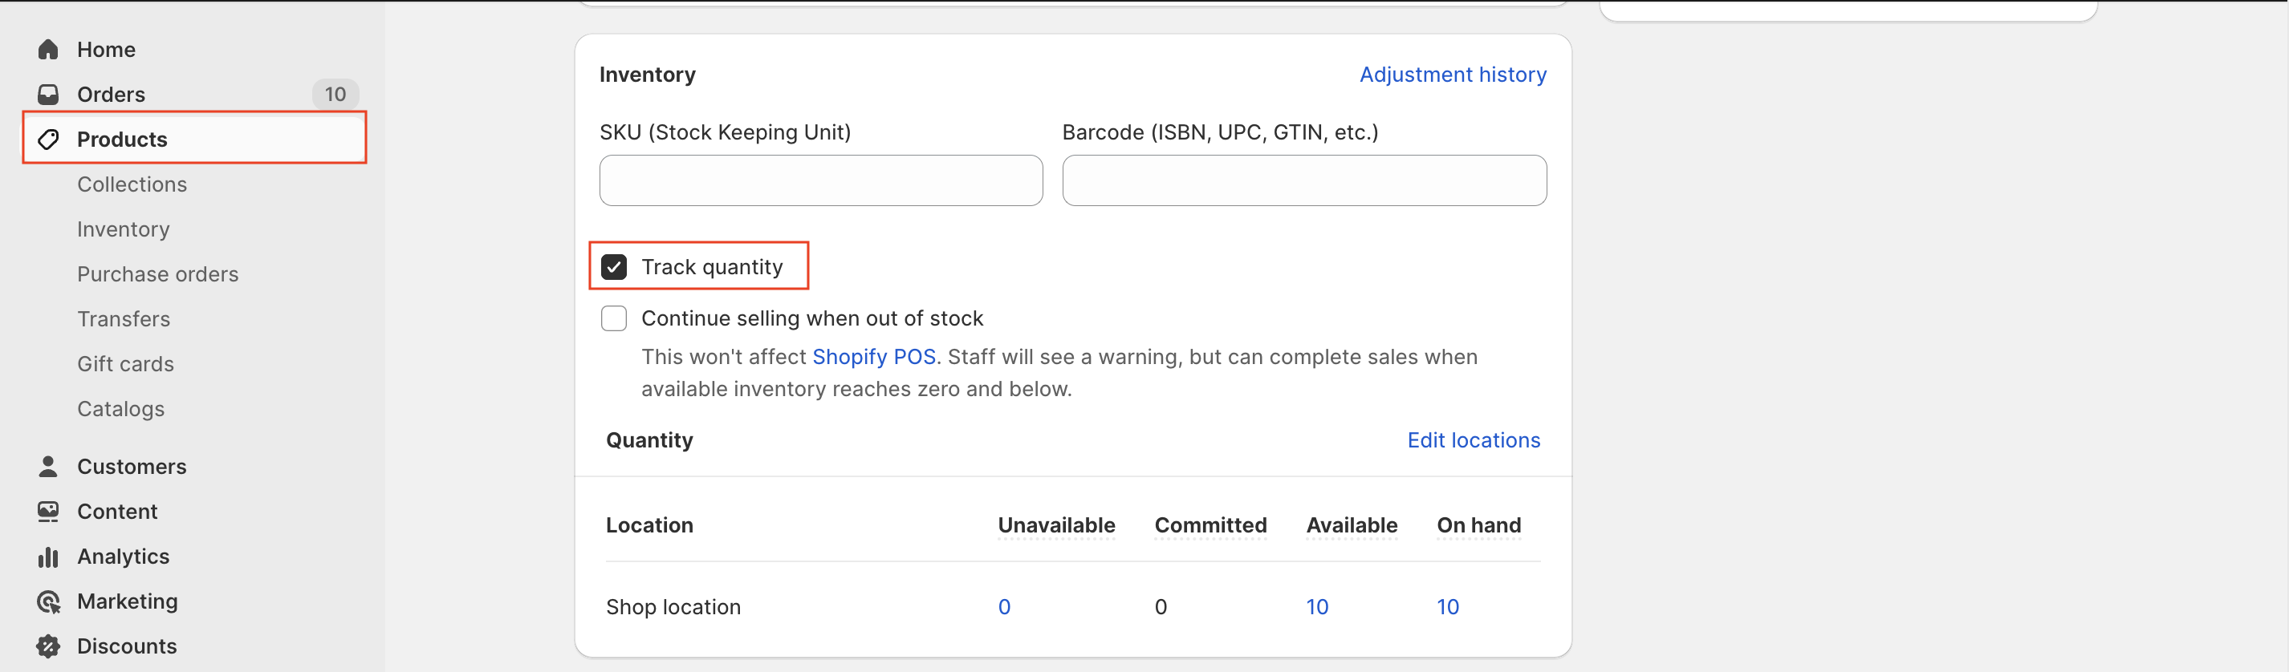The width and height of the screenshot is (2289, 672).
Task: Open the Adjustment history link
Action: (1452, 75)
